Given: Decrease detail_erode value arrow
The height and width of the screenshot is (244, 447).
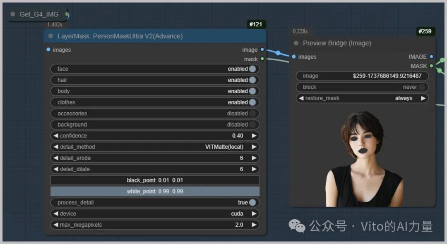Looking at the screenshot, I should point(55,158).
